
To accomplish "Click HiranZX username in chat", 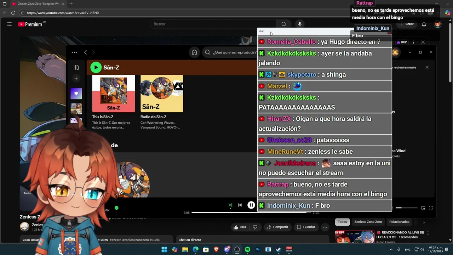I will click(x=279, y=119).
